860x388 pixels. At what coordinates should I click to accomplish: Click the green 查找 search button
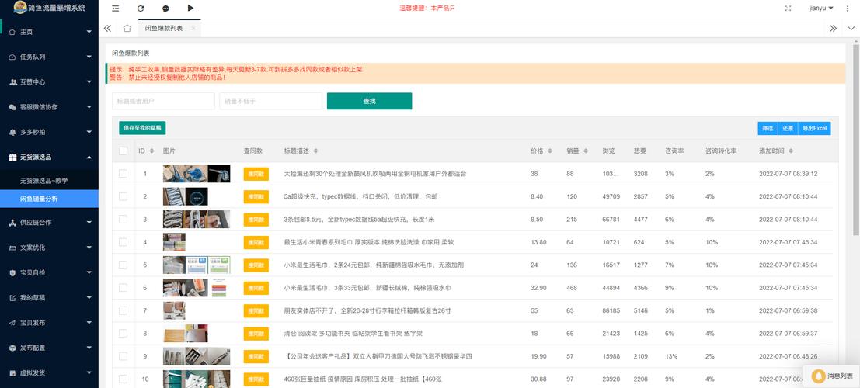coord(369,102)
